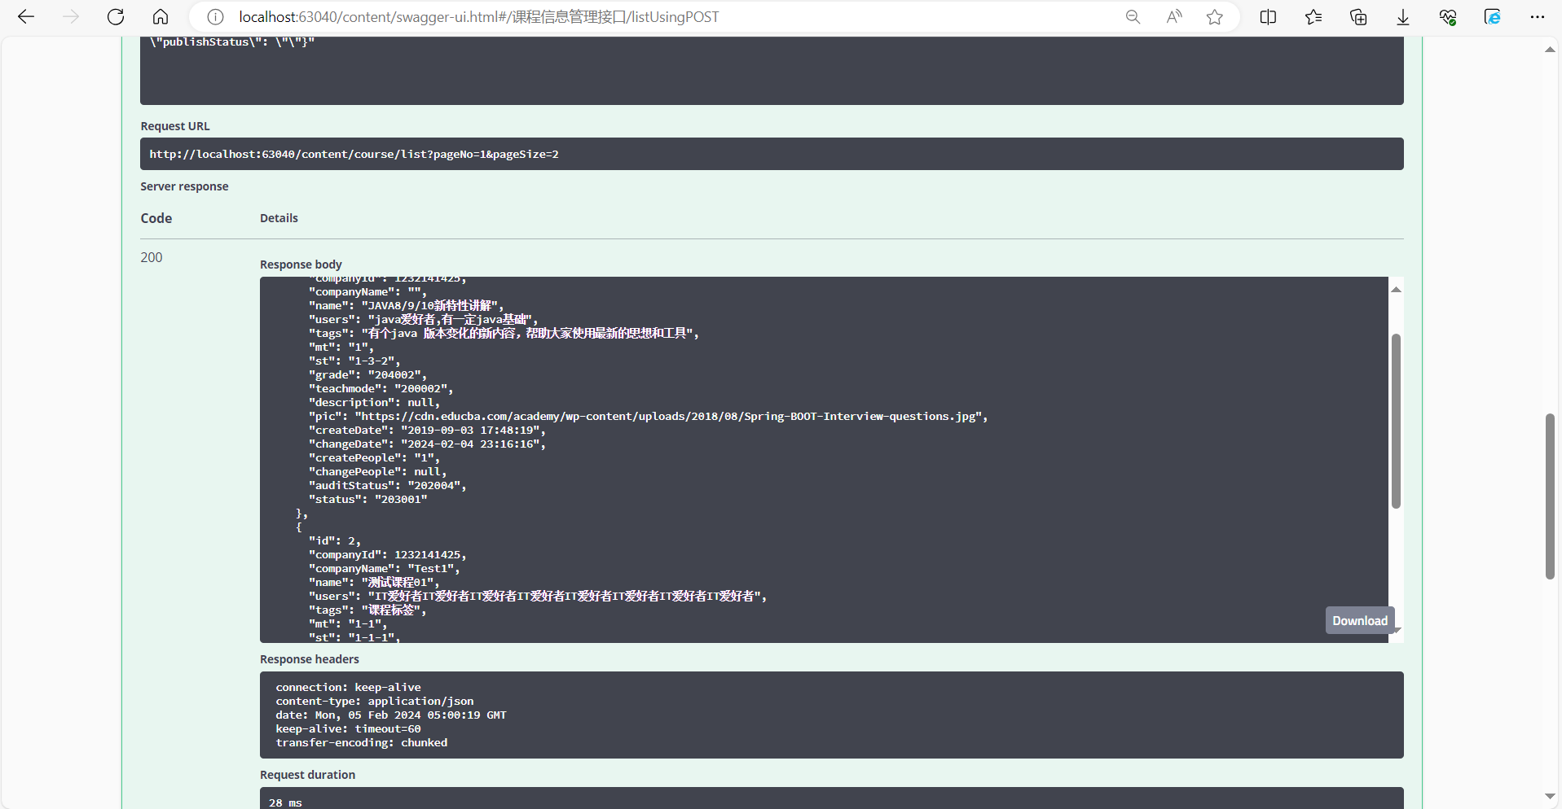This screenshot has width=1562, height=809.
Task: Click the response body scroll-up arrow
Action: pos(1396,290)
